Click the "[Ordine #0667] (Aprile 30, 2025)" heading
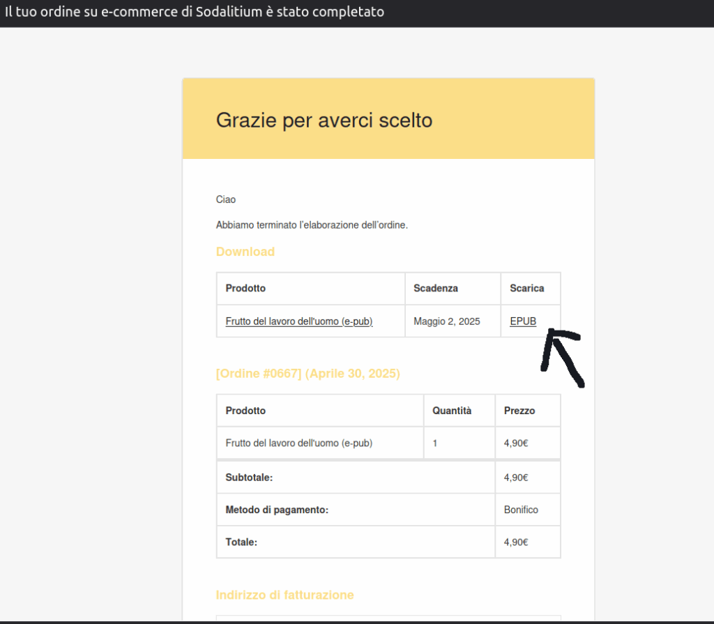This screenshot has height=624, width=714. point(307,374)
